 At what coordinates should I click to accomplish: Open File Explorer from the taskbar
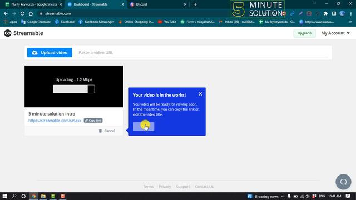pos(43,196)
